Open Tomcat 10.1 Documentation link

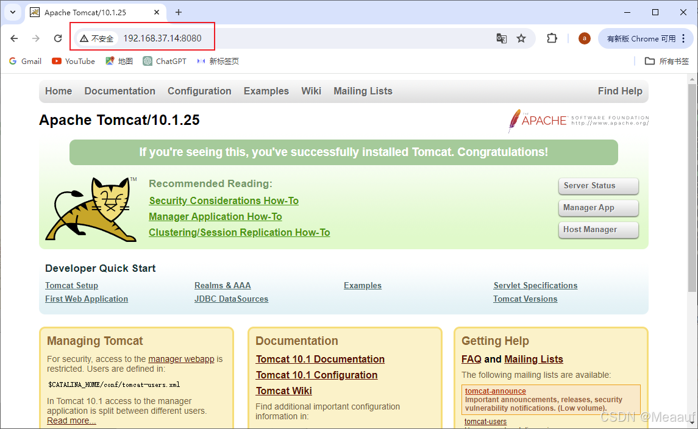(x=320, y=360)
